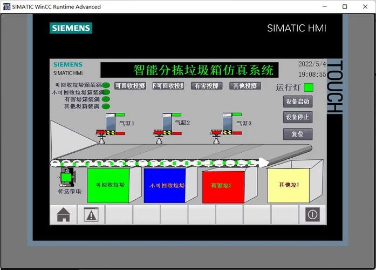Click the 可回收投掷 button
376x270 pixels.
[x=130, y=86]
